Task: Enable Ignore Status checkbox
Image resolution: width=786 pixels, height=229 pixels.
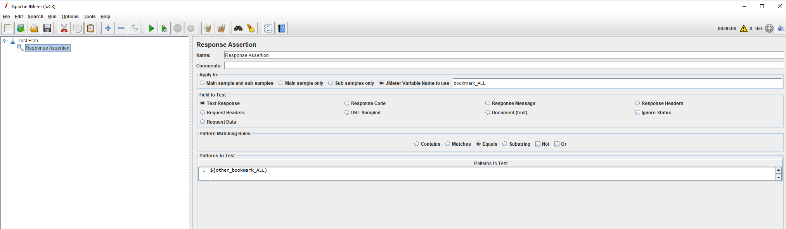Action: 653,113
